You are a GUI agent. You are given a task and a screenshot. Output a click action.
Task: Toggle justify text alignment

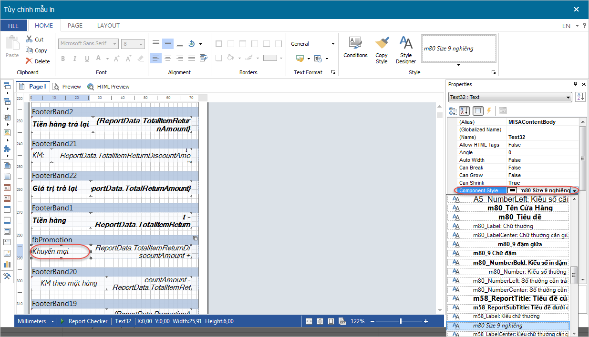(192, 58)
